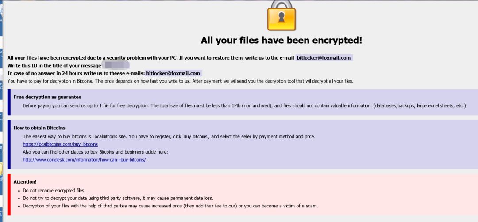Image resolution: width=478 pixels, height=222 pixels.
Task: Click the 'All your files have been encrypted!' headline
Action: [x=281, y=41]
